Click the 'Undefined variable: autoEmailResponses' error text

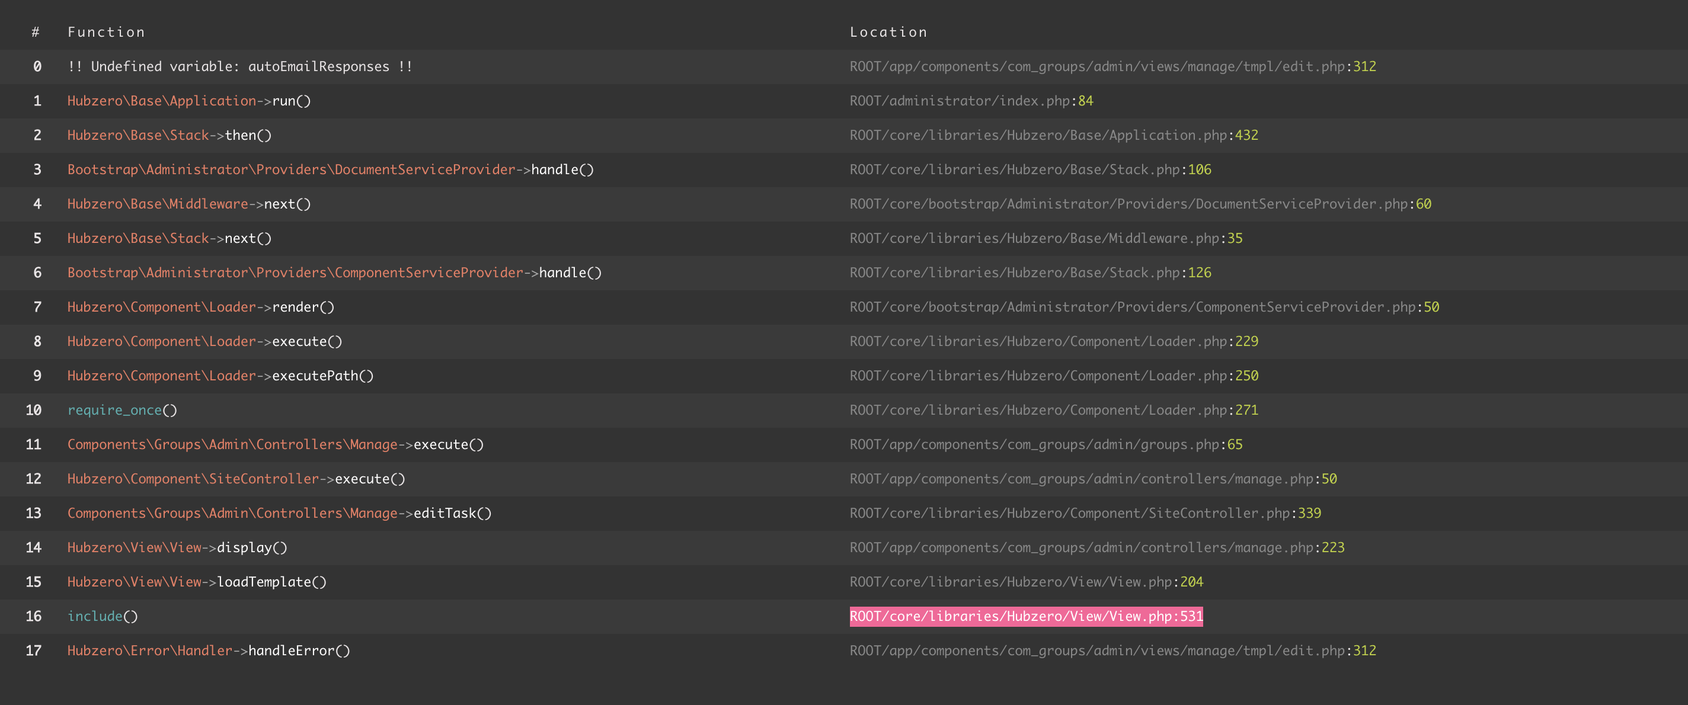[x=240, y=66]
